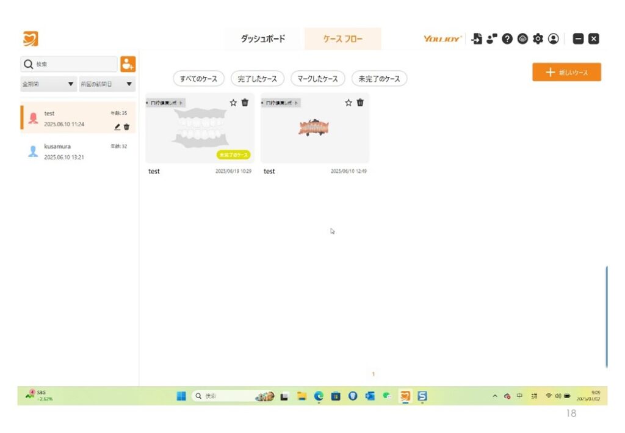Star the second test case card
The image size is (625, 433).
[349, 103]
